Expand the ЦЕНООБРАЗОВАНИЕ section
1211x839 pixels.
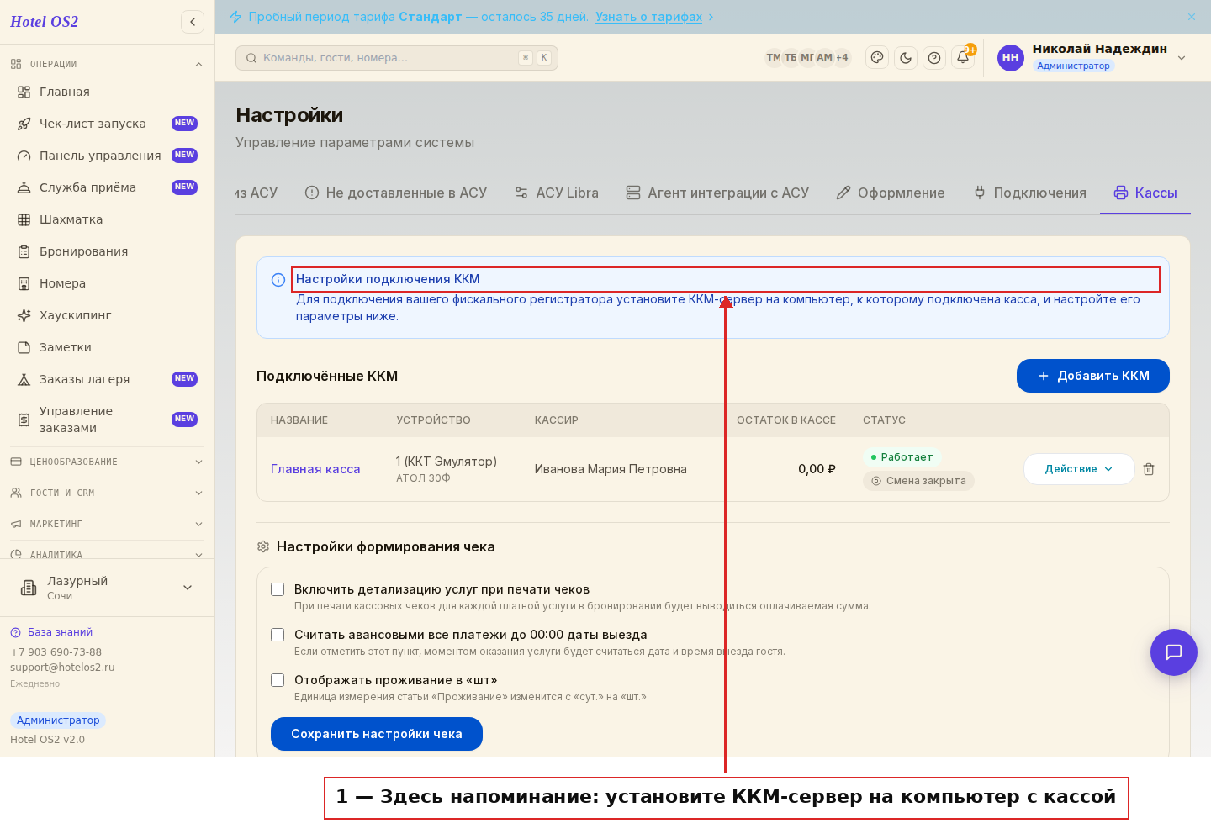coord(108,462)
